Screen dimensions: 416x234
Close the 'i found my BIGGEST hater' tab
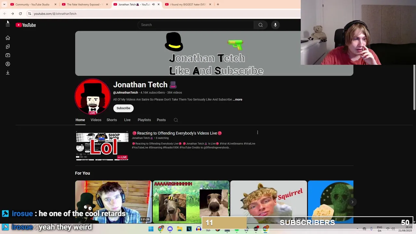[x=210, y=5]
